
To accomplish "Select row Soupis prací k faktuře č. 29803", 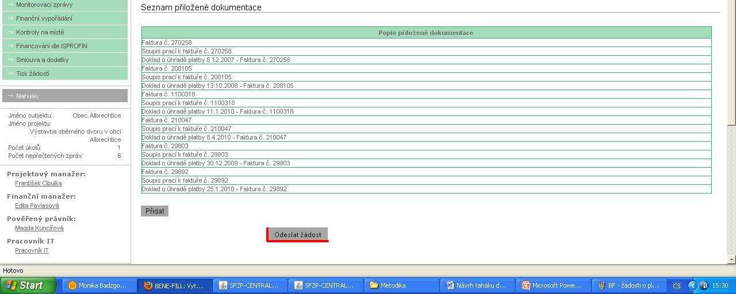I will click(426, 154).
